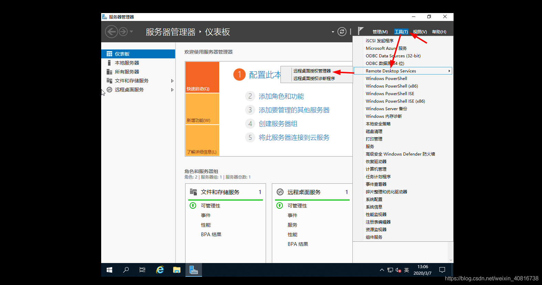Click the 快速启动(Q) orange tile
This screenshot has height=285, width=542.
(202, 77)
